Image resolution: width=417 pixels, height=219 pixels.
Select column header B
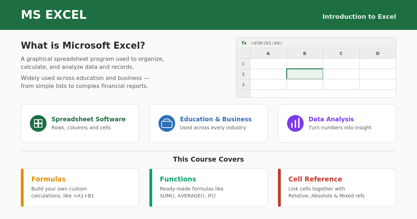305,53
